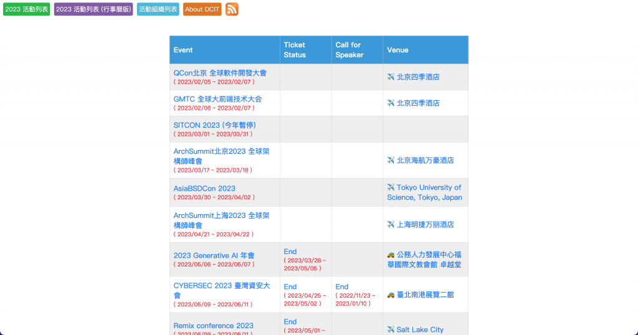The width and height of the screenshot is (638, 335).
Task: Click End call for speaker for CYBERSEC 2023
Action: point(342,286)
